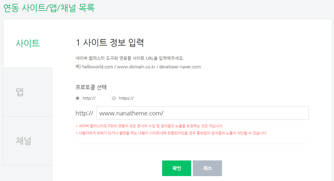Click the http:// prefix label beside input

[x=84, y=113]
